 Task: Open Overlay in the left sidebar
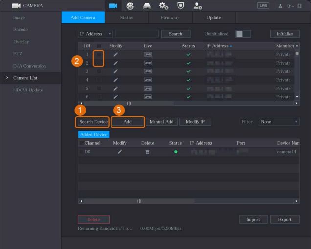[21, 42]
